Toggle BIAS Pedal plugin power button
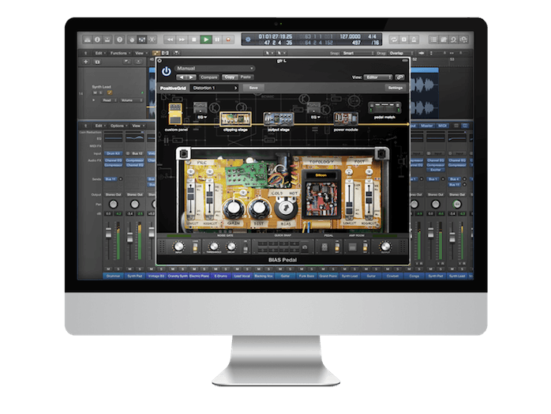 pyautogui.click(x=167, y=71)
